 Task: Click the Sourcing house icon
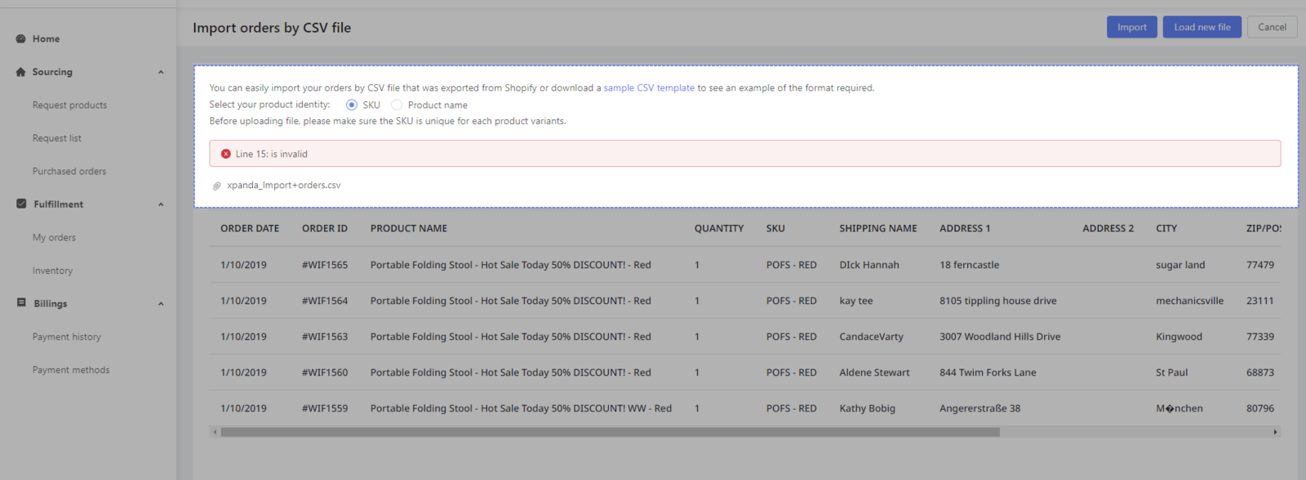pyautogui.click(x=20, y=72)
